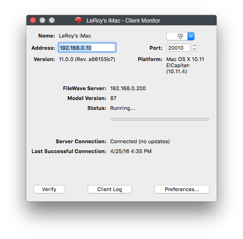243x239 pixels.
Task: Expand the blue client selection dropdown arrow
Action: click(x=191, y=36)
